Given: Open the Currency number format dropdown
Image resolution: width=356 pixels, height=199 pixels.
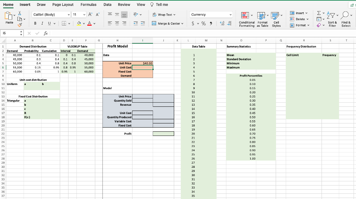Looking at the screenshot, I should click(x=230, y=15).
